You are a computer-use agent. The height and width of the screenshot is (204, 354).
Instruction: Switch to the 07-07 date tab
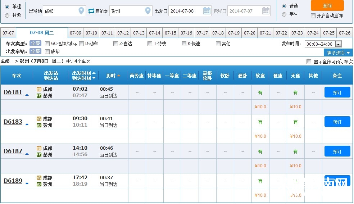pos(8,33)
